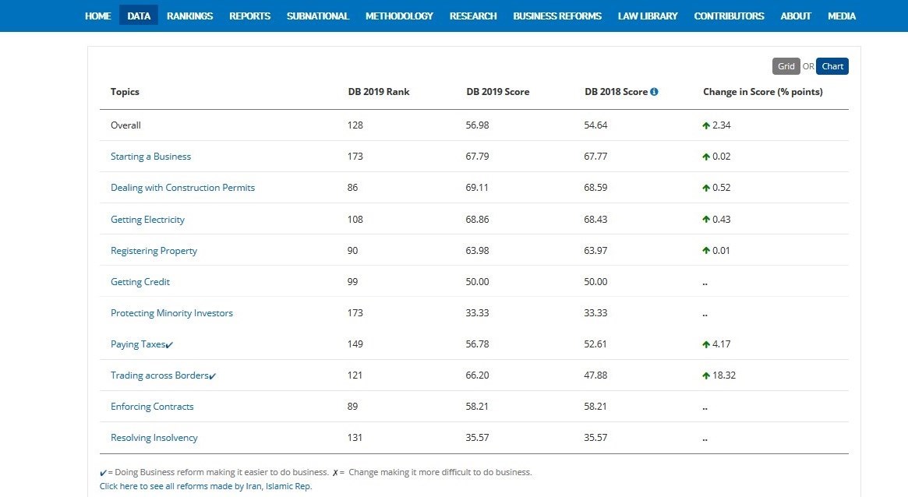Click the green up arrow in Overall row
This screenshot has width=908, height=497.
point(706,125)
